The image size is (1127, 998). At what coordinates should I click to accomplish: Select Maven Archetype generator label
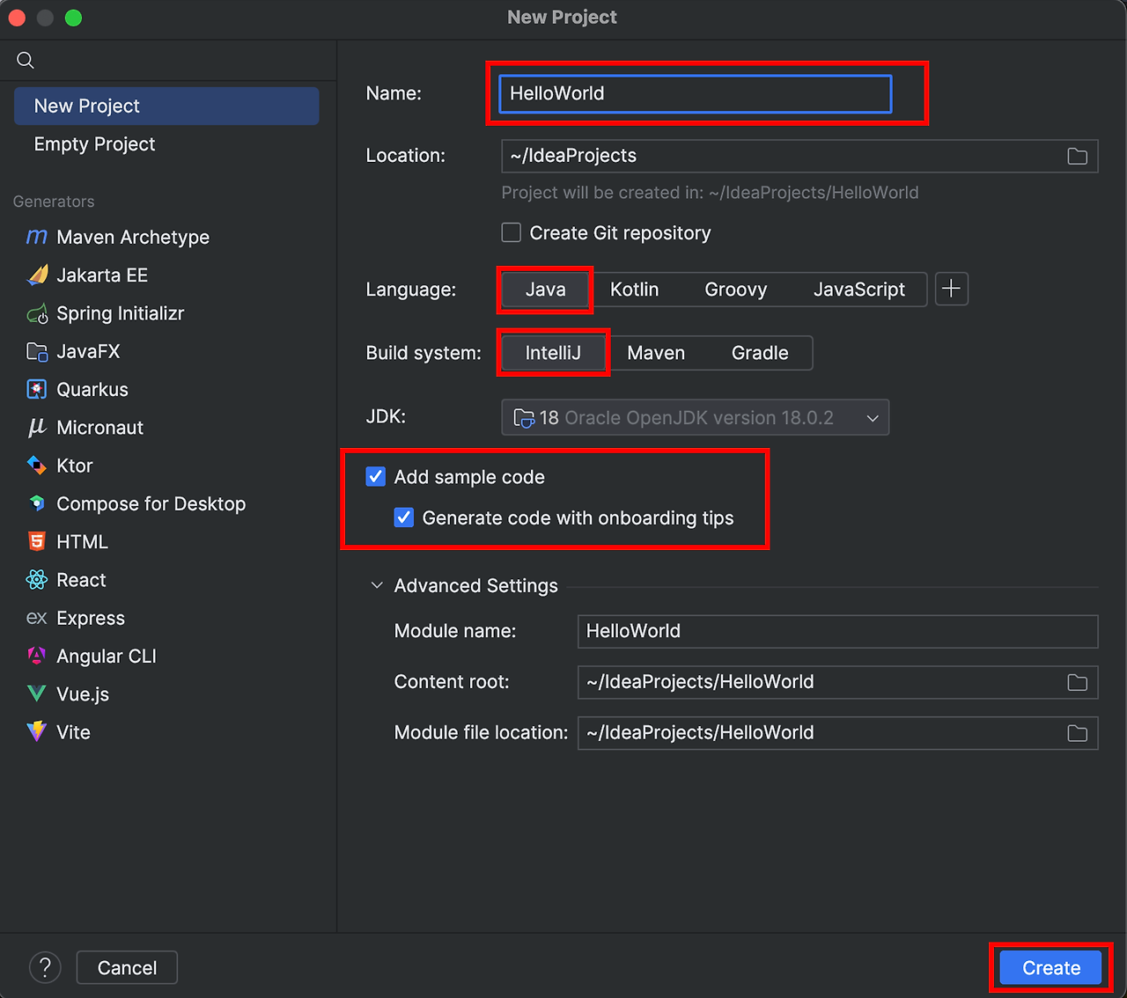coord(133,237)
